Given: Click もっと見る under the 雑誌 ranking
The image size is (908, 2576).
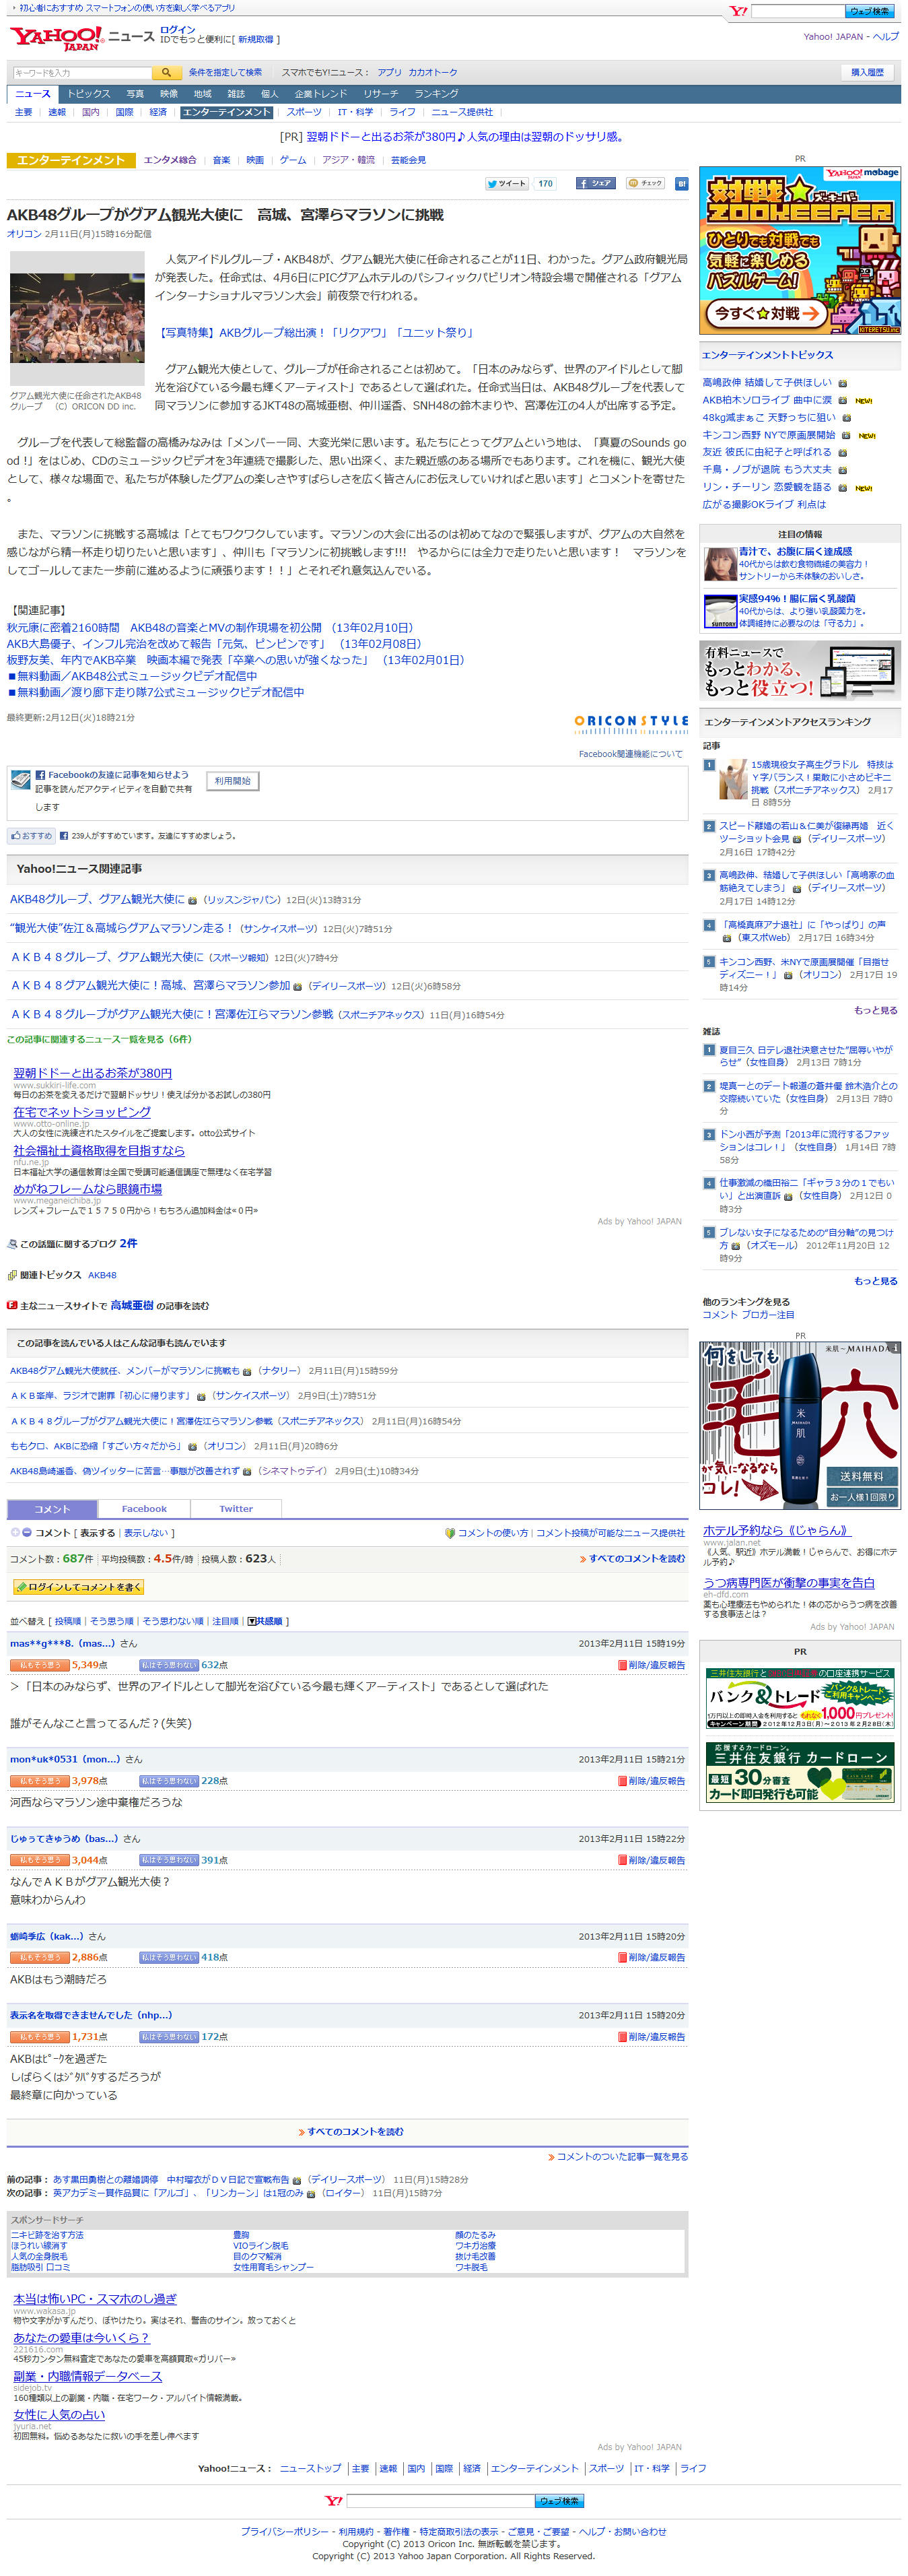Looking at the screenshot, I should point(875,1280).
